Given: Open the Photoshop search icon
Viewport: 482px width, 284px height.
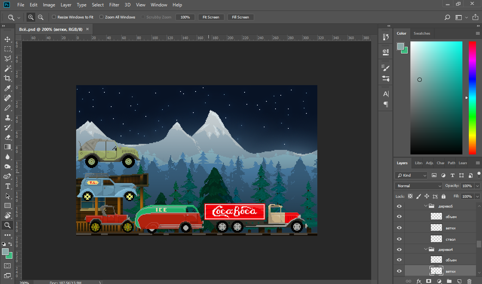Looking at the screenshot, I should (x=447, y=17).
